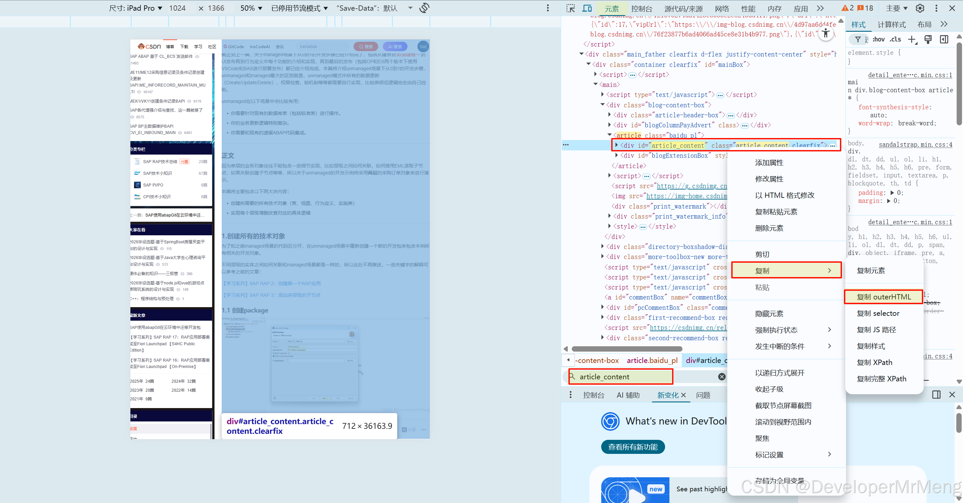The width and height of the screenshot is (963, 503).
Task: Clear the article_content search field
Action: (x=722, y=377)
